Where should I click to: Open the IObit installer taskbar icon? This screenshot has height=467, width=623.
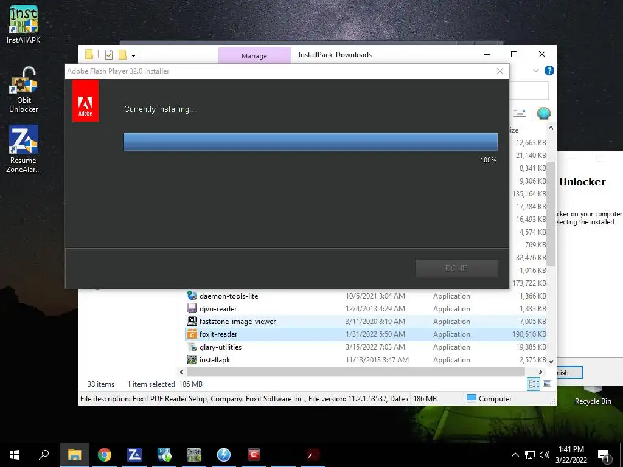tap(164, 455)
